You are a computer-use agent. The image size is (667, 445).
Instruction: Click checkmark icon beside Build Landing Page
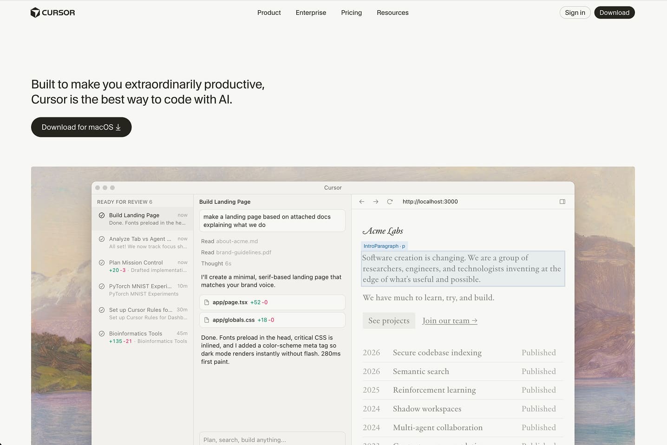tap(102, 215)
